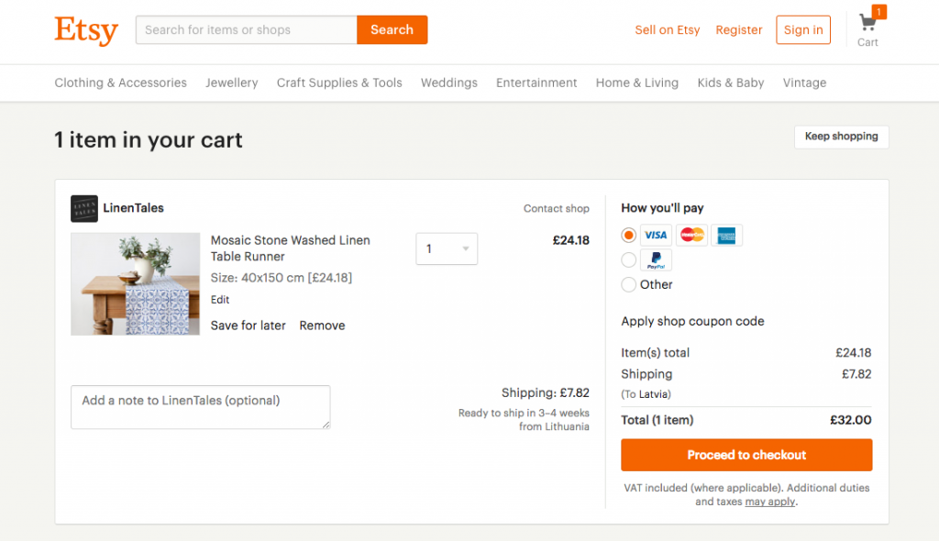Open the 'may apply' taxes link
Image resolution: width=939 pixels, height=541 pixels.
point(770,502)
